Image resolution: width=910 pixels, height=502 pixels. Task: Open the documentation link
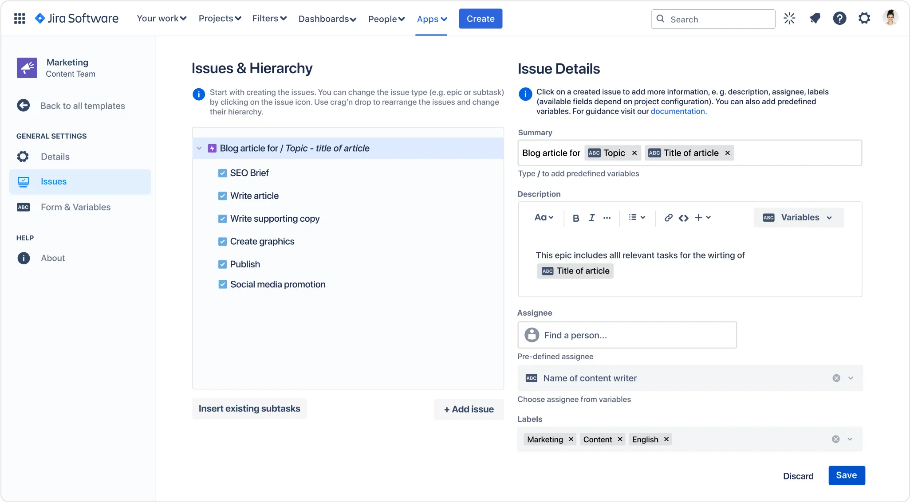[x=678, y=111]
